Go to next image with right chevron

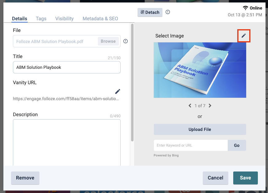coord(210,106)
